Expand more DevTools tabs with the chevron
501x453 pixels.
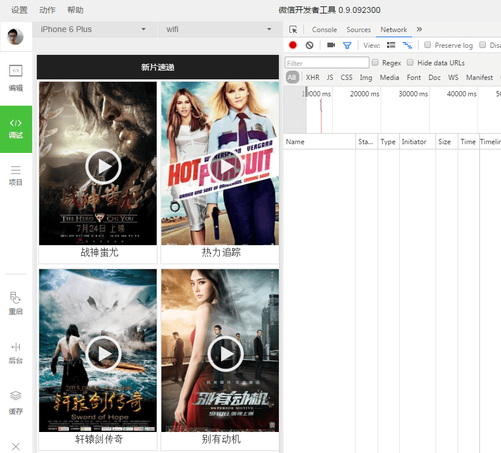[419, 29]
